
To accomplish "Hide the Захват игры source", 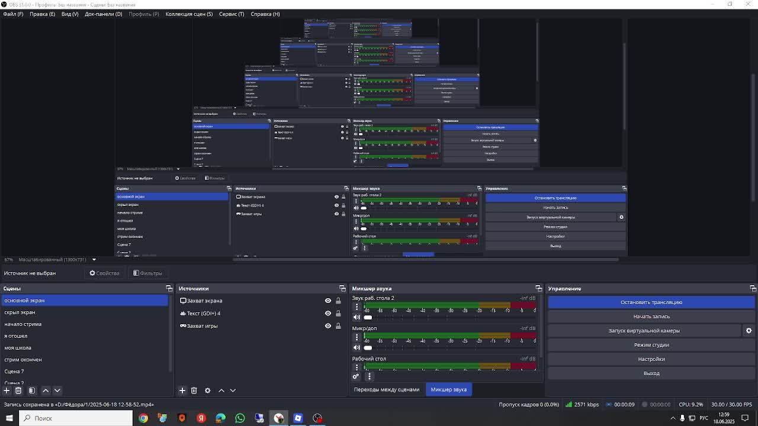I will click(x=328, y=326).
